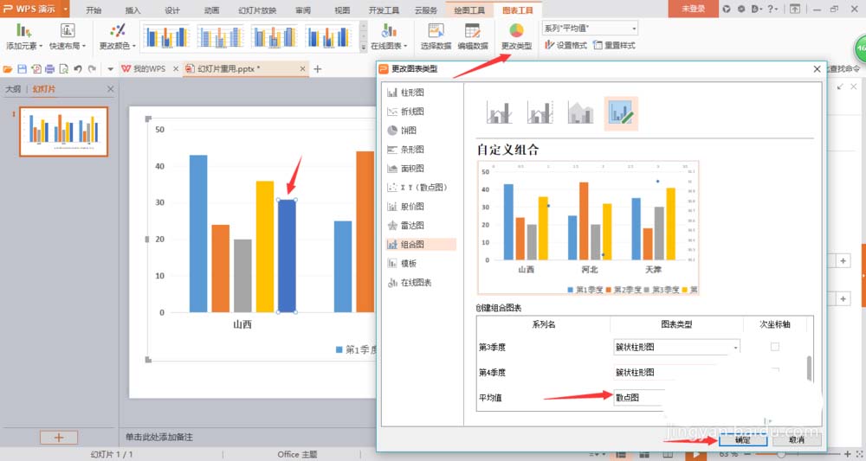
Task: Open the 插入 ribbon tab
Action: (x=133, y=10)
